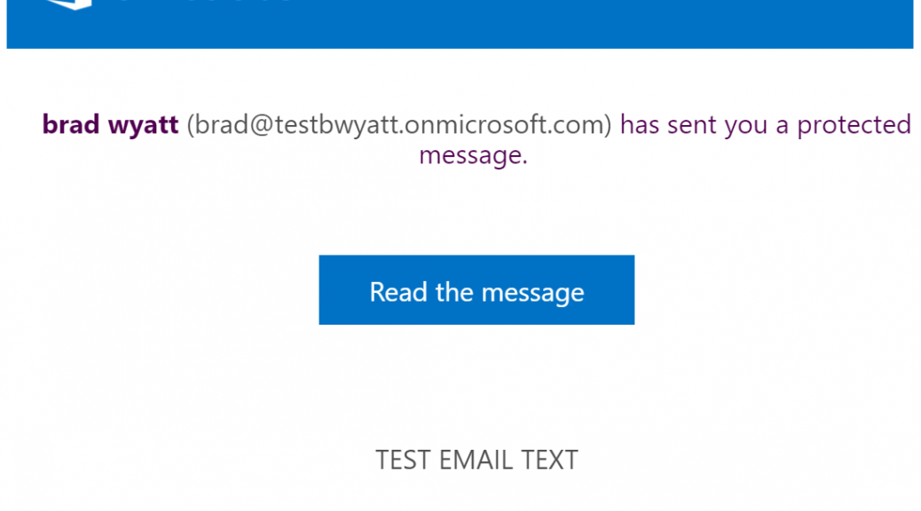Select the bold sender name 'brad wyatt'
Viewport: 921px width, 511px height.
[x=110, y=124]
